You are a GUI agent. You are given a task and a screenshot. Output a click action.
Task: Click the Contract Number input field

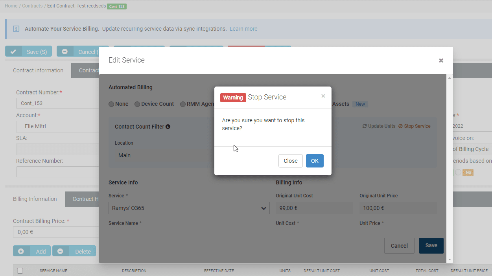57,103
